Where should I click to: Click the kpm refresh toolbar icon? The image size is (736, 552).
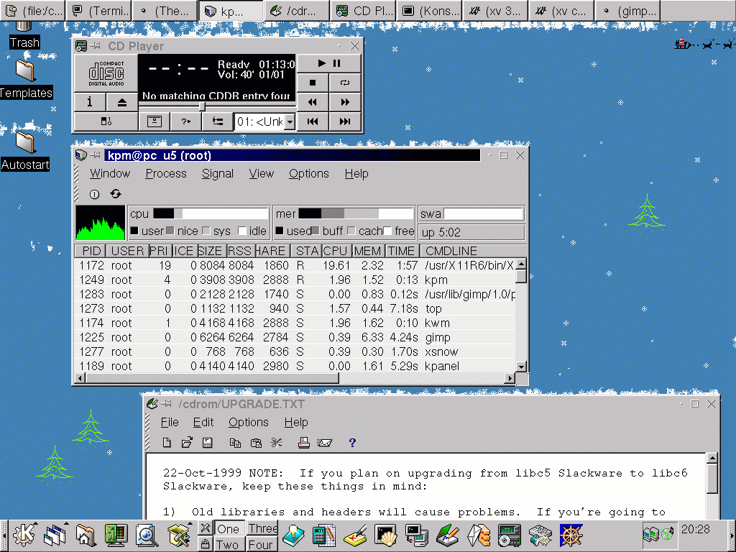click(116, 194)
